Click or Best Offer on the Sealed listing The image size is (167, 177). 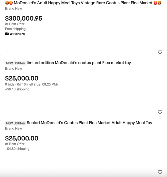pos(15,144)
